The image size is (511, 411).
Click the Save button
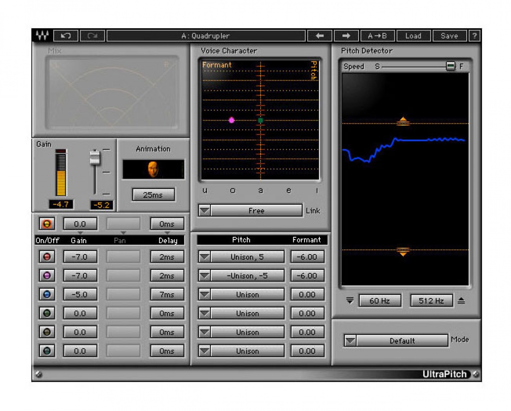[449, 36]
